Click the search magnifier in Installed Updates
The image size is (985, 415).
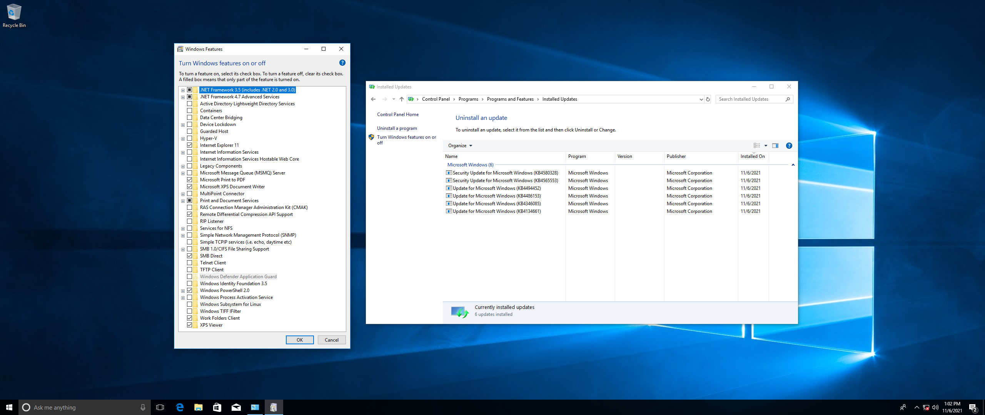[x=788, y=99]
